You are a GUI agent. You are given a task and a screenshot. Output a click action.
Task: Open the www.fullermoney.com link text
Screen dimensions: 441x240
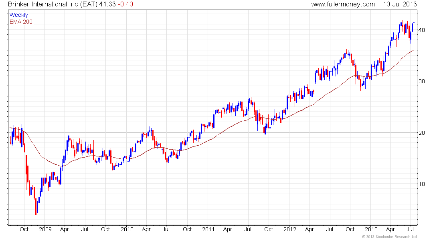tap(343, 4)
